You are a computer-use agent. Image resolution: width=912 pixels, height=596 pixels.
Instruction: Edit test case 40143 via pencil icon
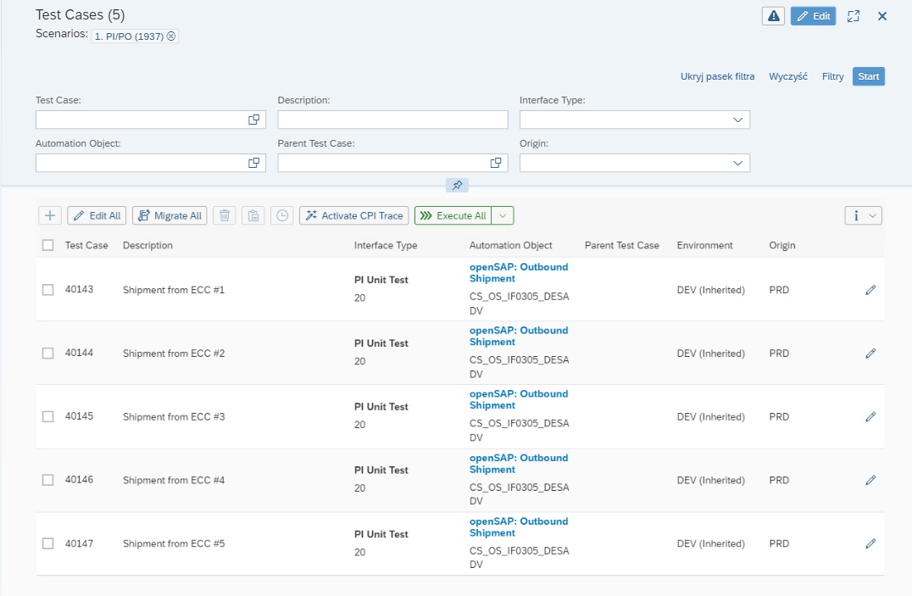coord(870,290)
